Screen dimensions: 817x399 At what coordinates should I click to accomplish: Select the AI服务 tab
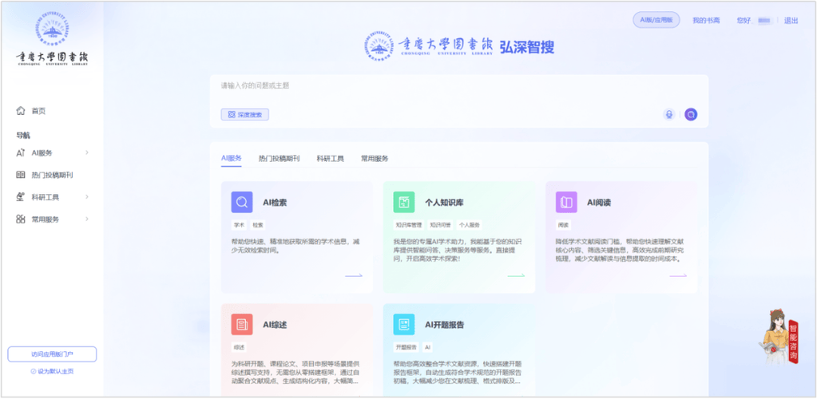(x=232, y=158)
